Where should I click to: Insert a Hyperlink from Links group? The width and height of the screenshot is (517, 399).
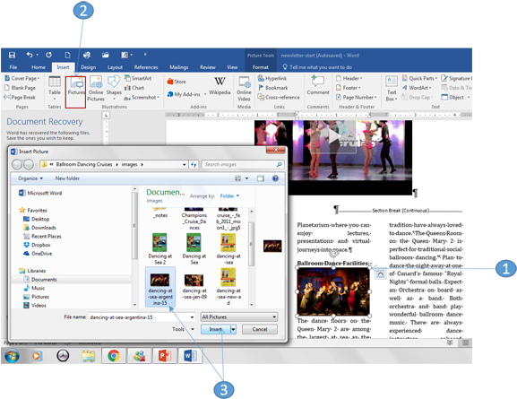pyautogui.click(x=272, y=78)
